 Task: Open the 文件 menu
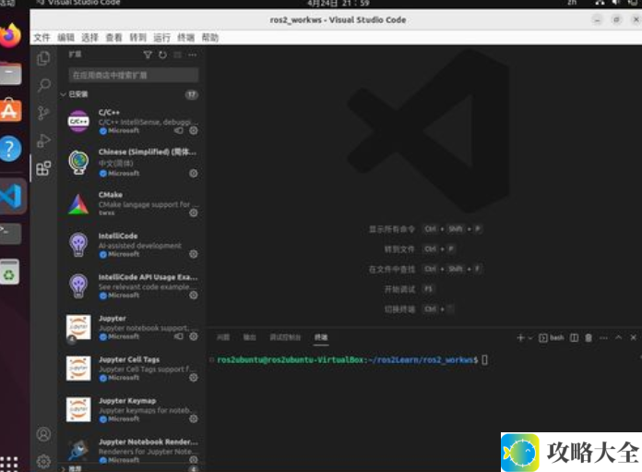point(42,38)
